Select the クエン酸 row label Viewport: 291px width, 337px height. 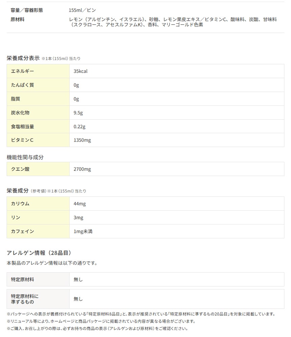[x=20, y=169]
